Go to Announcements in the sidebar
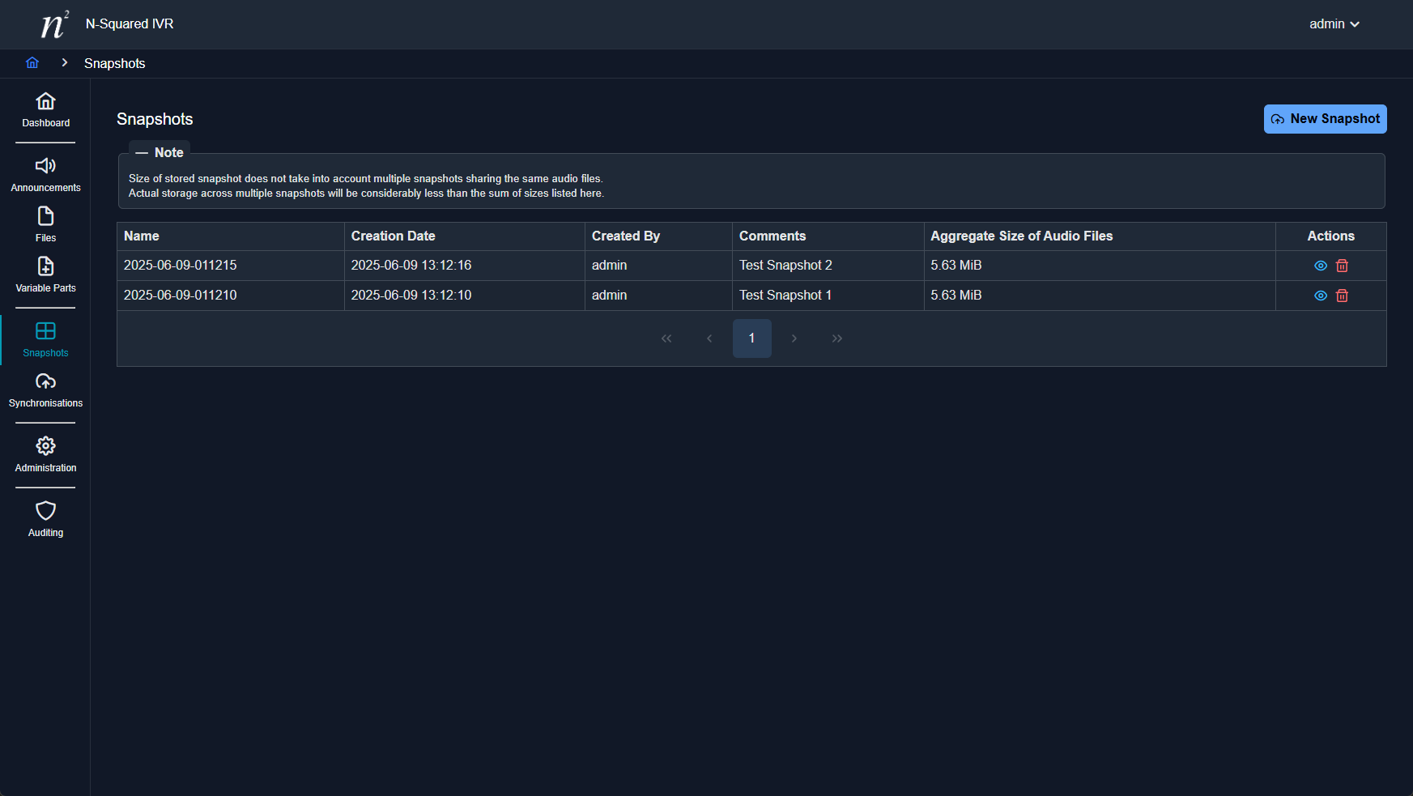Screen dimensions: 1413x796 [45, 175]
